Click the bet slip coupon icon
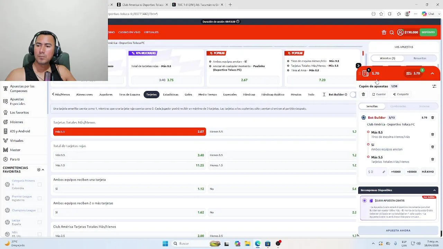Screen dimensions: 443x249 pyautogui.click(x=366, y=73)
